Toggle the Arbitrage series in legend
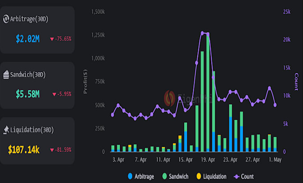 (x=141, y=176)
